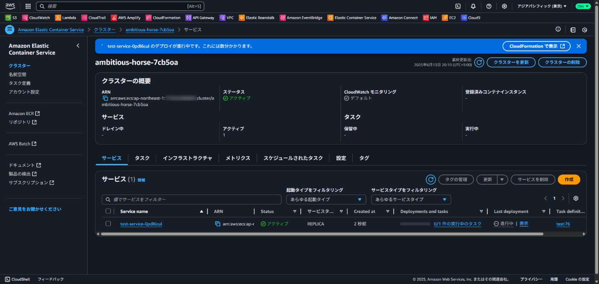Open Amazon Connect shortcut
599x284 pixels.
(x=400, y=18)
